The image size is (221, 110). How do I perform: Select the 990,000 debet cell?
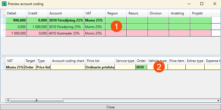point(16,20)
